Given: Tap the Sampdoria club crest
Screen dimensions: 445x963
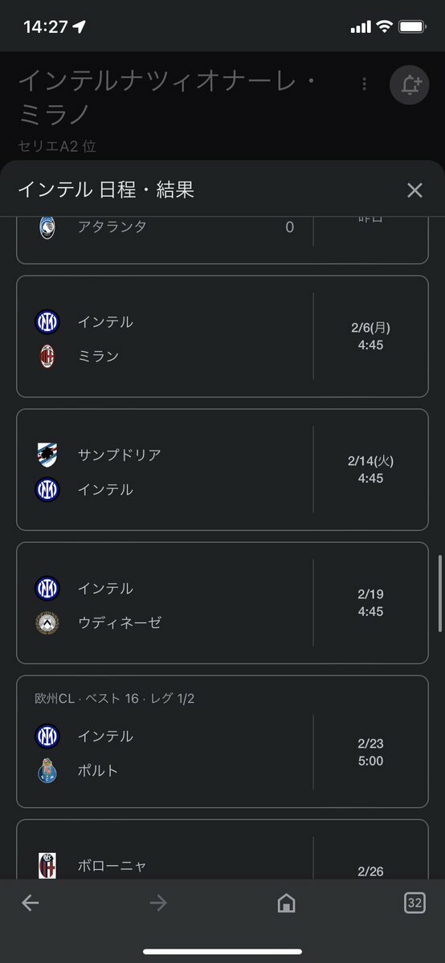Looking at the screenshot, I should click(47, 455).
